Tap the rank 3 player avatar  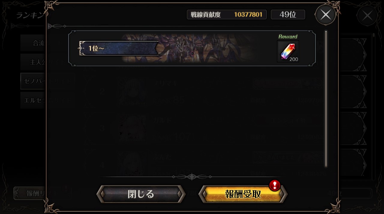pos(133,128)
